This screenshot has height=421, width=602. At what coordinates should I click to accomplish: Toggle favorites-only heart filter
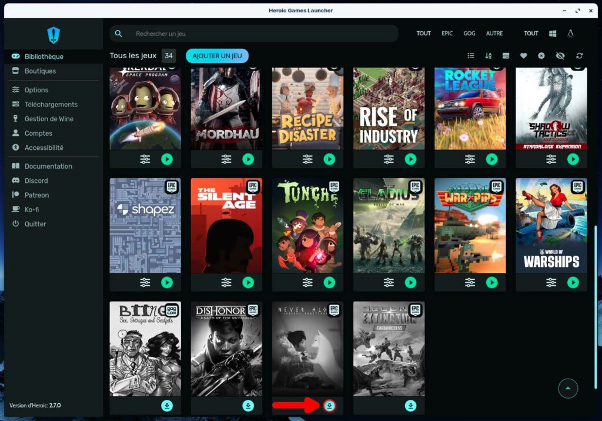[523, 56]
